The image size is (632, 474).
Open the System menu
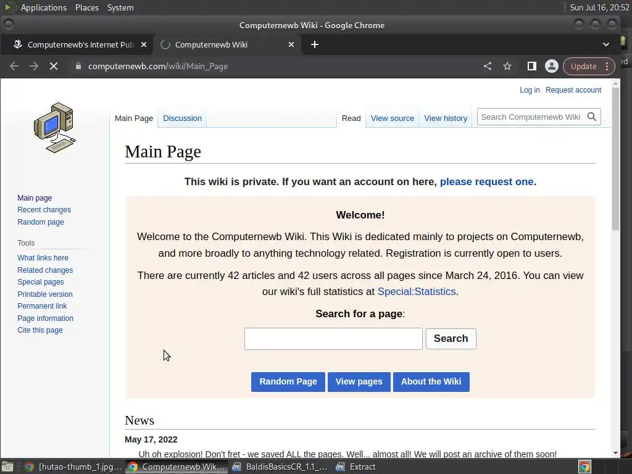click(120, 7)
